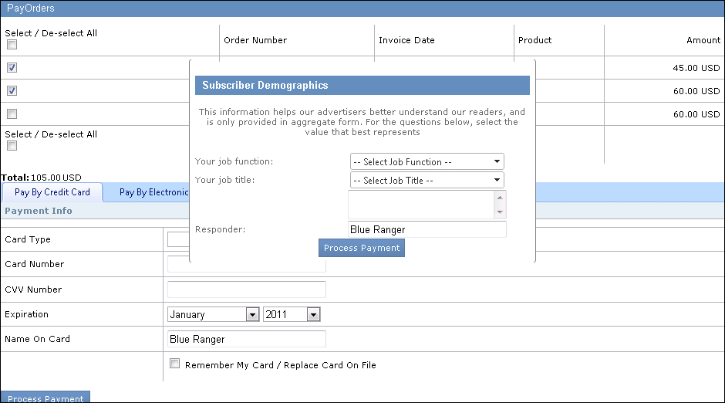Check the unchecked 60.00 USD order checkbox
Image resolution: width=725 pixels, height=403 pixels.
click(12, 113)
